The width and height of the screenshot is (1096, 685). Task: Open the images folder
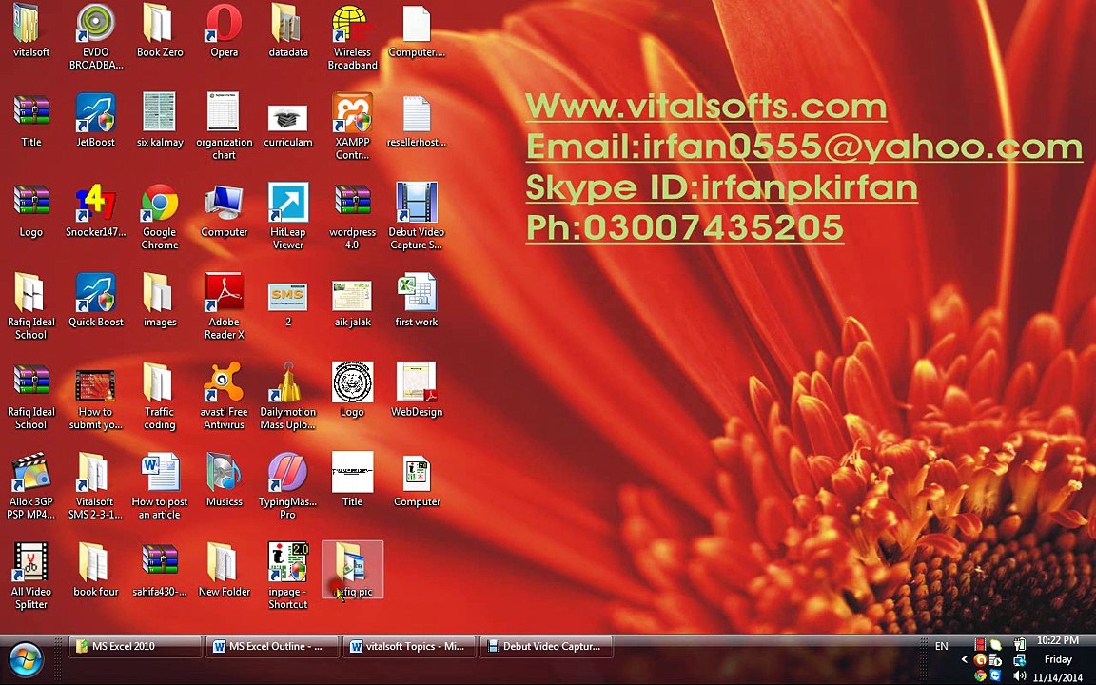click(160, 301)
